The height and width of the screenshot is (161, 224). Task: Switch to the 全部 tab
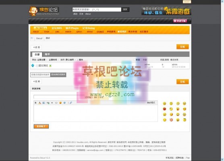(37, 54)
